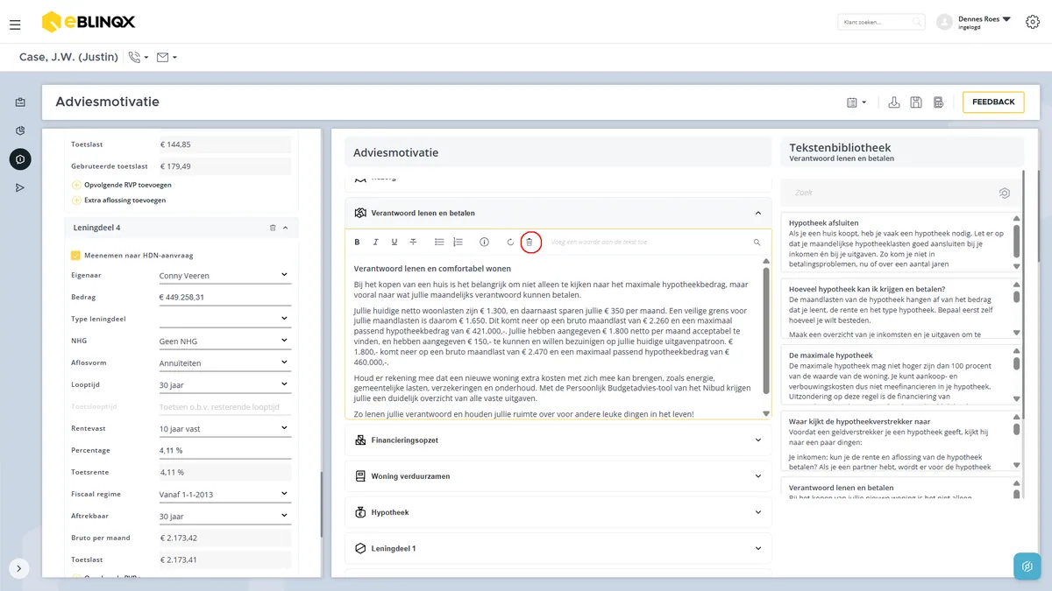
Task: Click the search magnifier in editor toolbar
Action: pos(757,242)
